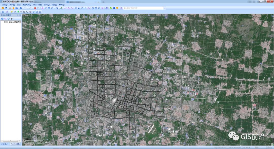The image size is (274, 149).
Task: Open the address search box dropdown arrow
Action: point(164,8)
